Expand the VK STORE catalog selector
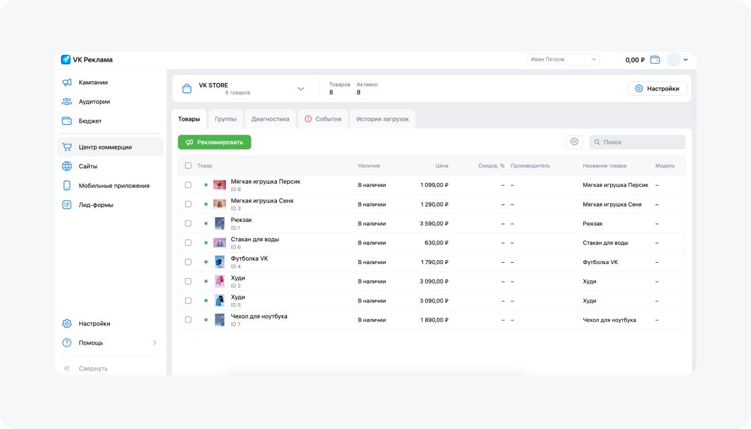Image resolution: width=751 pixels, height=429 pixels. [301, 88]
